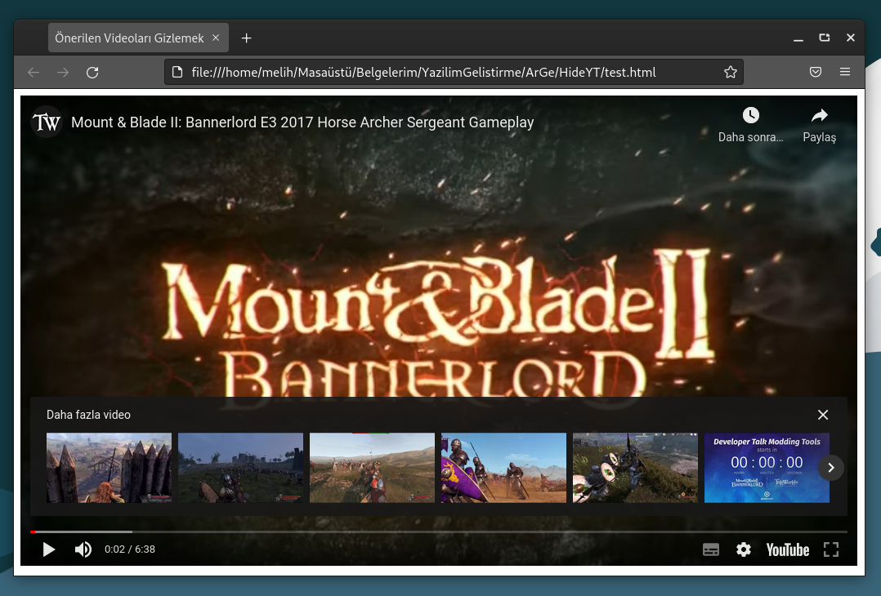Open the grassy hillside battle thumbnail
Screen dimensions: 881x596
[372, 468]
